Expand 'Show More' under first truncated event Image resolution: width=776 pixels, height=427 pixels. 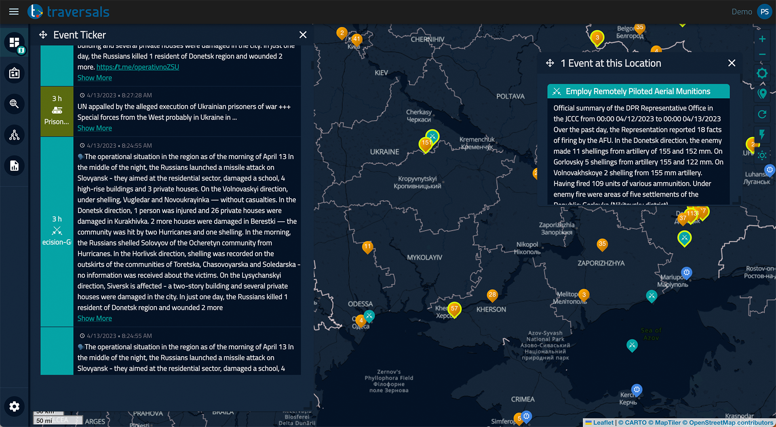[95, 78]
